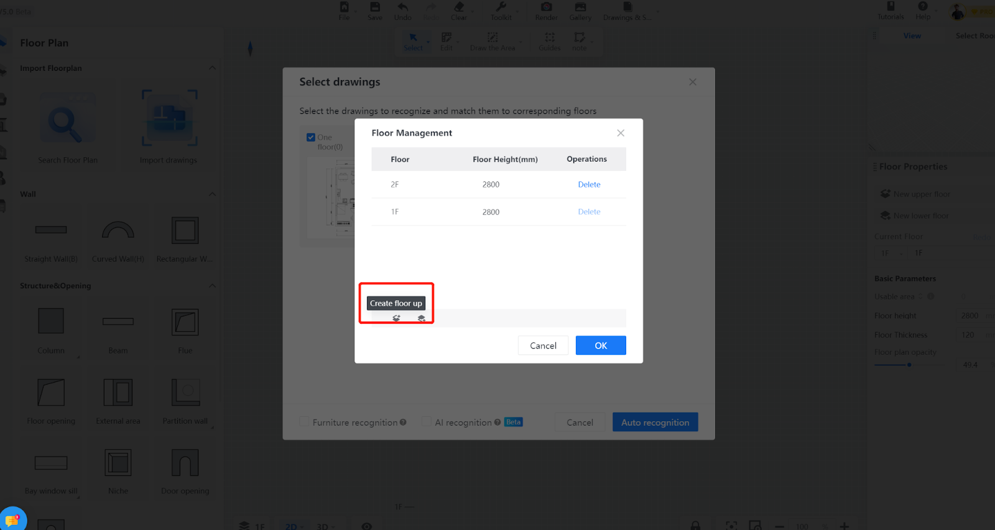Open Search Floor Plan tool
995x530 pixels.
[x=68, y=125]
